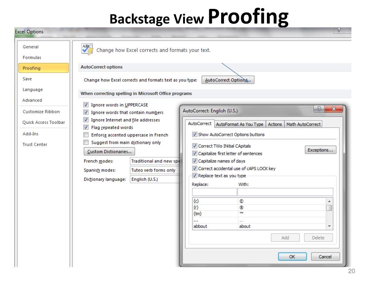Close the AutoCorrect dialog with the X button

334,109
